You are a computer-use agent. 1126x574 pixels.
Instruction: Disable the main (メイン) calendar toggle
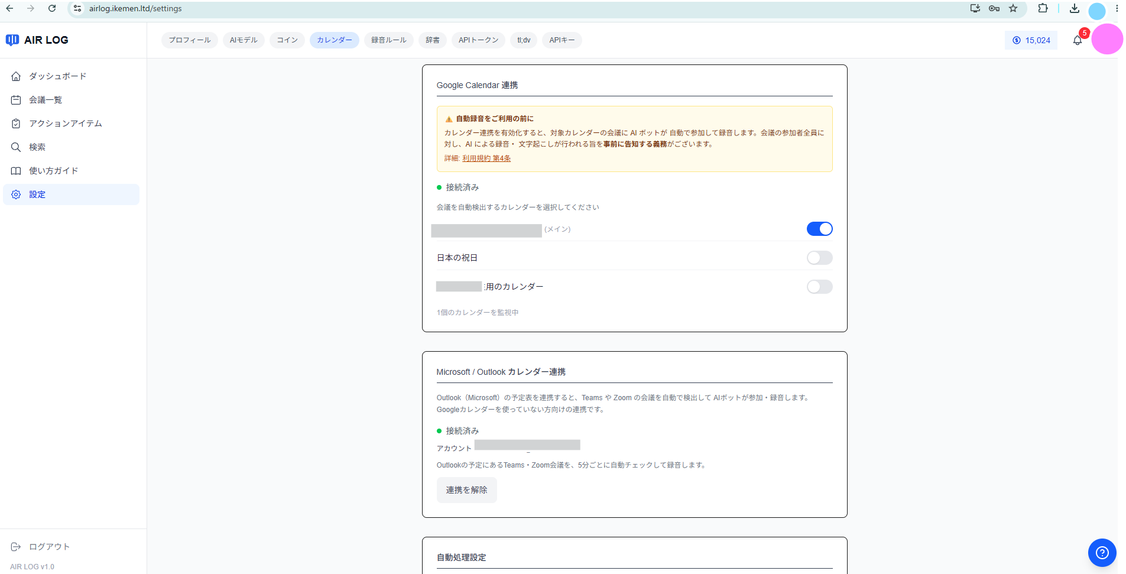click(x=819, y=229)
